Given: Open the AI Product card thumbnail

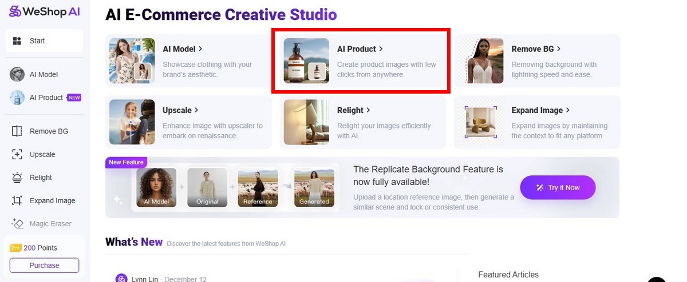Looking at the screenshot, I should 306,61.
